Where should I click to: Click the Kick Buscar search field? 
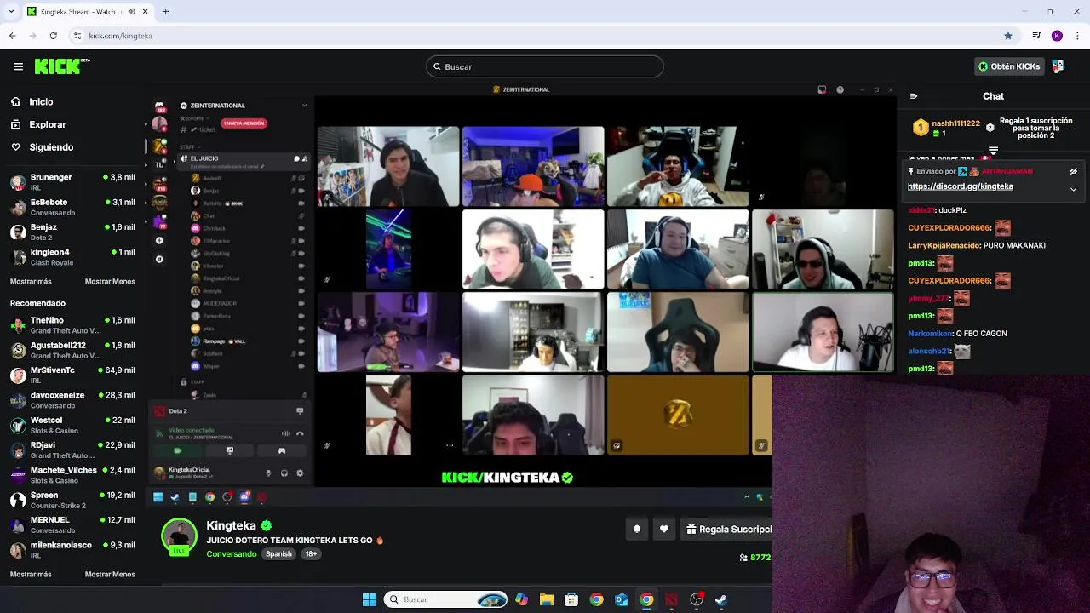pos(545,66)
